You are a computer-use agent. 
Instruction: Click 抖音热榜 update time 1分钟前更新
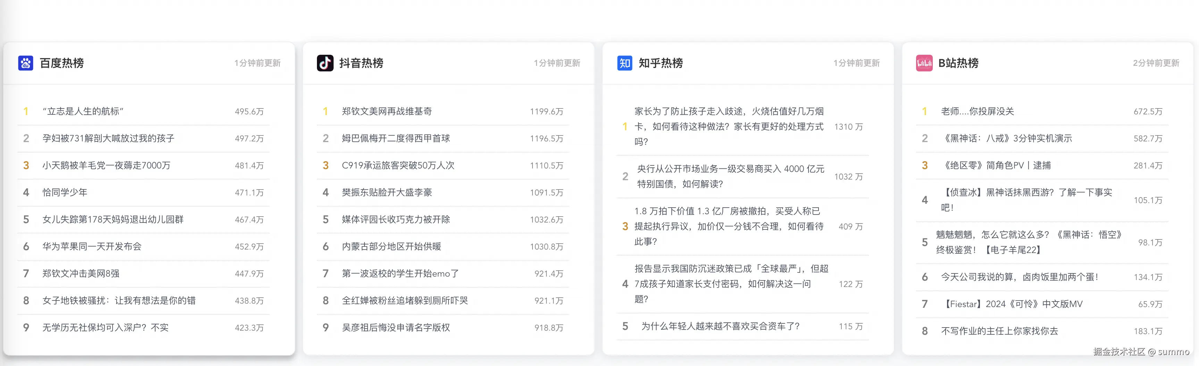[x=557, y=63]
